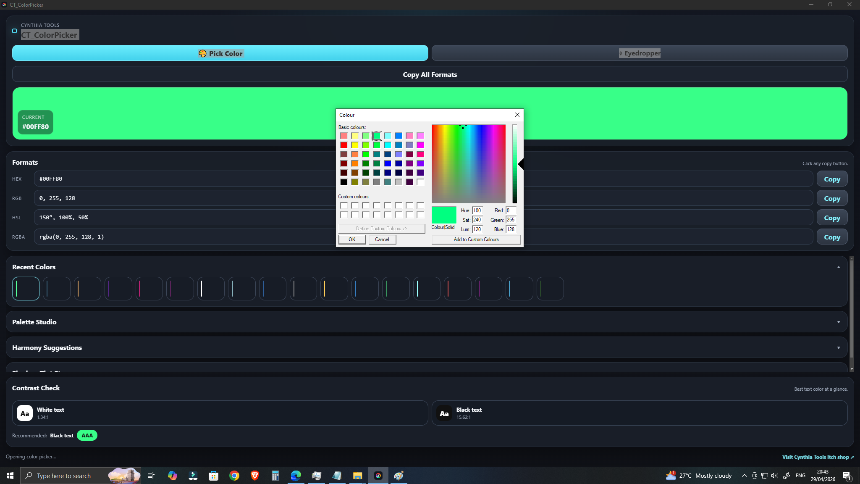Click the scrollbar up arrow in main panel
This screenshot has width=860, height=484.
(x=852, y=258)
